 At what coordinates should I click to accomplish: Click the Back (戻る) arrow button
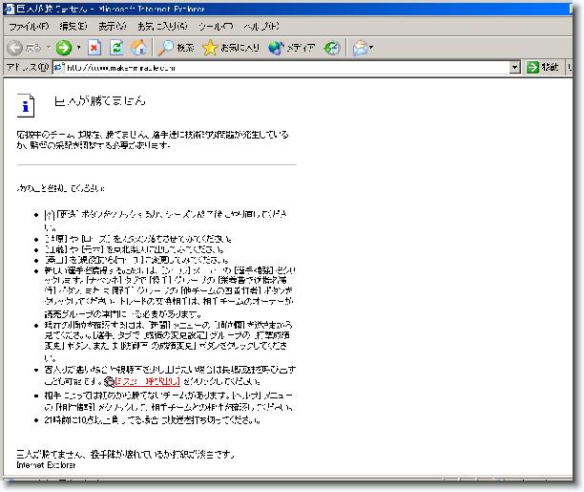click(x=24, y=48)
